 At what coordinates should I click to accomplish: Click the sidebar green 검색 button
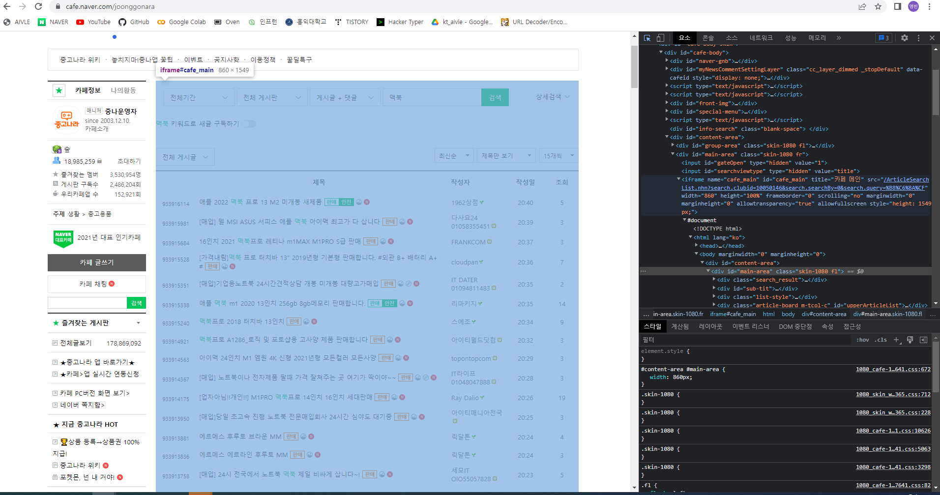(136, 303)
